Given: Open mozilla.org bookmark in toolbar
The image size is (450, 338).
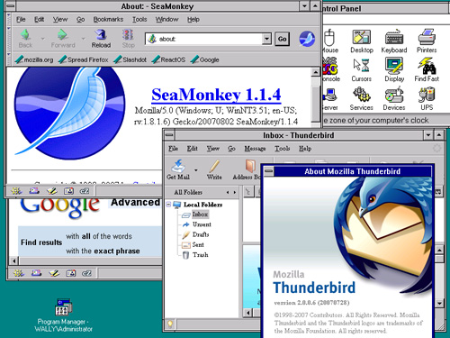Looking at the screenshot, I should pyautogui.click(x=34, y=59).
